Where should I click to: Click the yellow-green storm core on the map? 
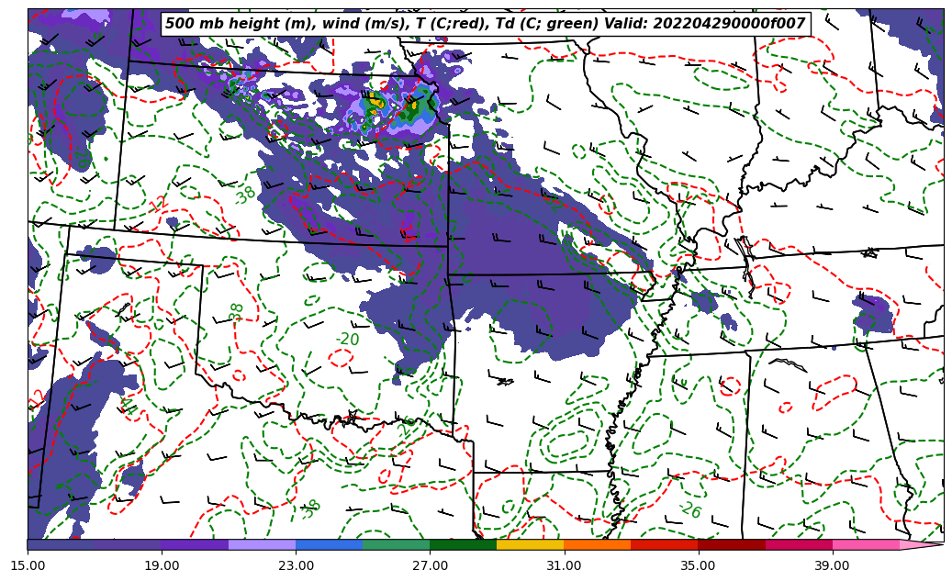(x=375, y=104)
